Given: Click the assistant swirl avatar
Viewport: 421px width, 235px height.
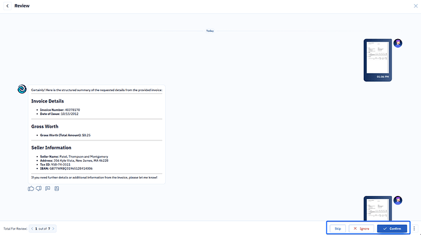Looking at the screenshot, I should pyautogui.click(x=22, y=89).
